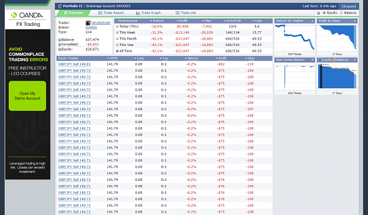Enlarge the Equity Balance chart panel
Viewport: 368px width, 215px height.
pos(355,60)
